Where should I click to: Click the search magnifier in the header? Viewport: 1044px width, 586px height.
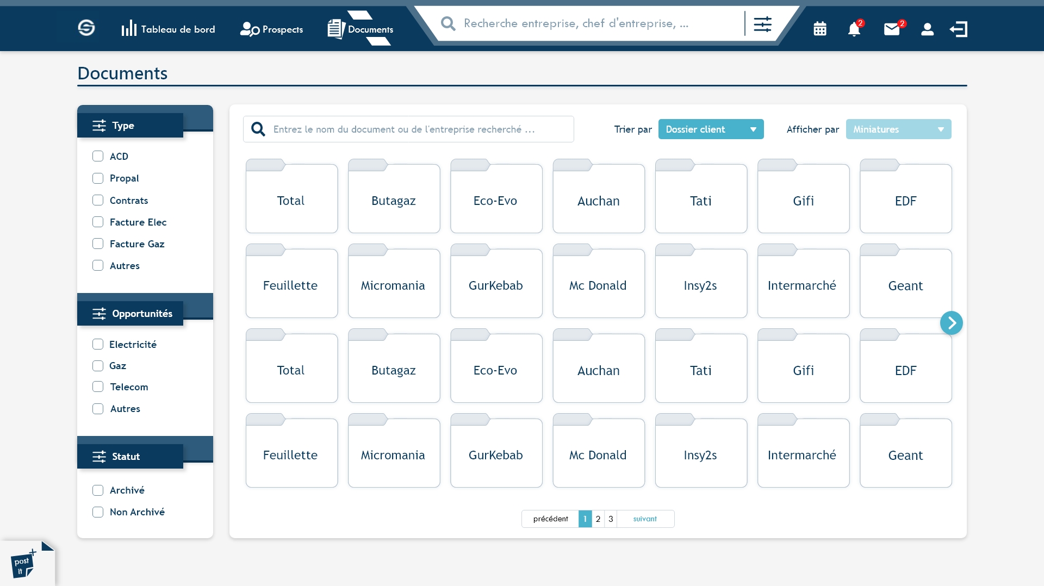pyautogui.click(x=448, y=23)
